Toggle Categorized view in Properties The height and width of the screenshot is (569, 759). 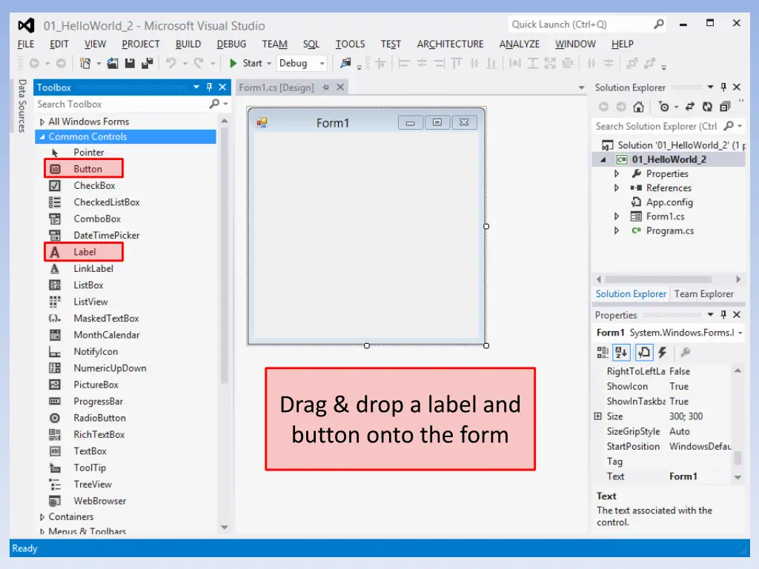tap(603, 352)
